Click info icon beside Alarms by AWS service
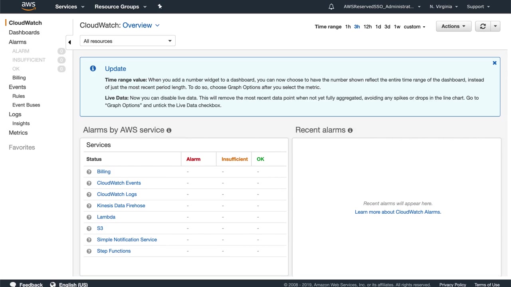The width and height of the screenshot is (511, 287). (x=169, y=130)
